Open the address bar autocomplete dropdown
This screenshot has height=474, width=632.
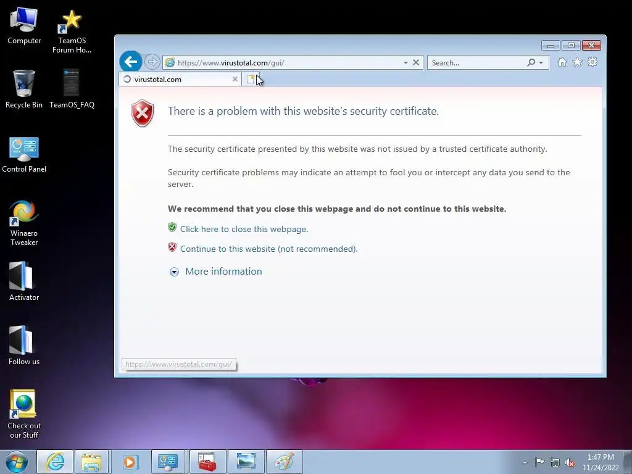(405, 62)
